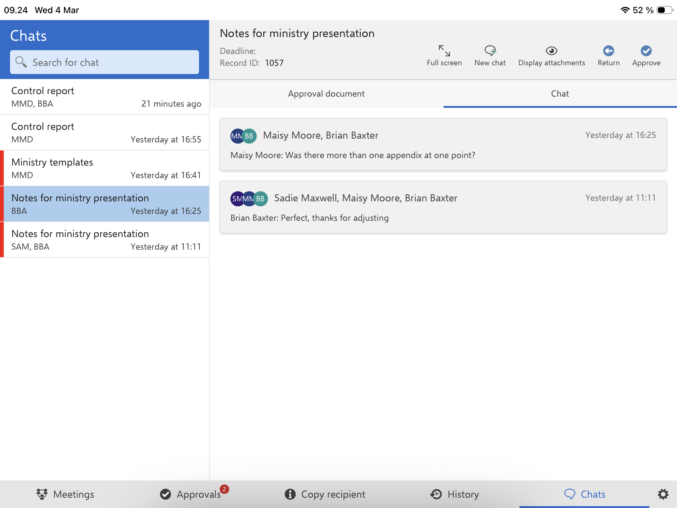Toggle Display attachments eye icon
The width and height of the screenshot is (677, 508).
point(551,50)
